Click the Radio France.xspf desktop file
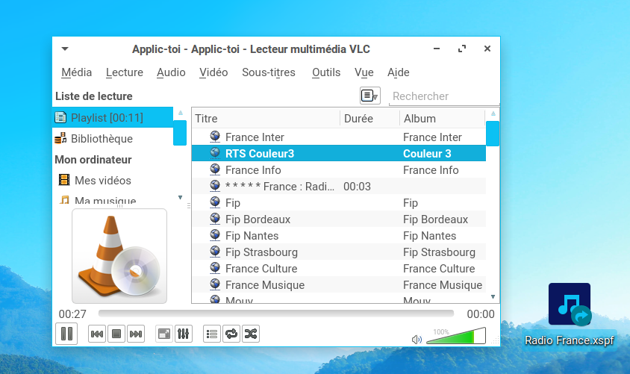Viewport: 630px width, 374px height. (570, 315)
